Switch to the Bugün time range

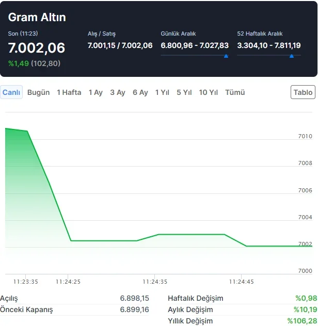pos(38,92)
